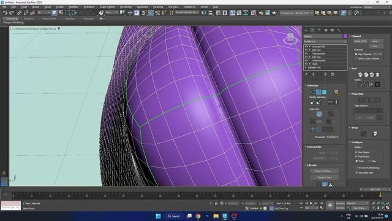Click the object name field

(x=323, y=37)
